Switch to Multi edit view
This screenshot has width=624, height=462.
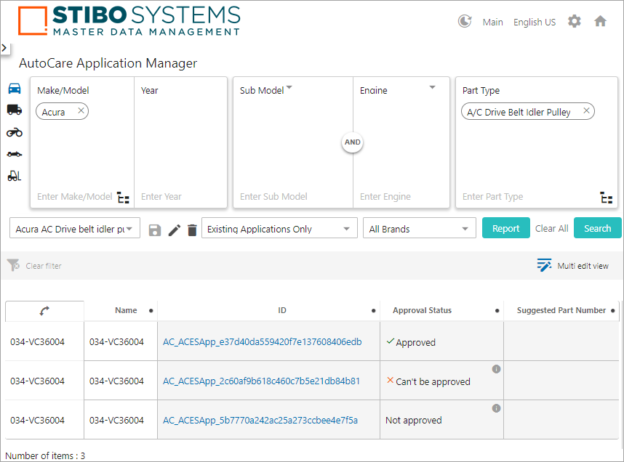(x=572, y=266)
